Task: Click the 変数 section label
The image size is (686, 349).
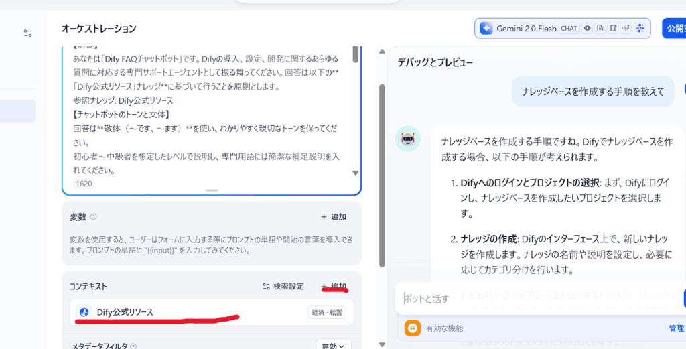Action: pos(78,217)
